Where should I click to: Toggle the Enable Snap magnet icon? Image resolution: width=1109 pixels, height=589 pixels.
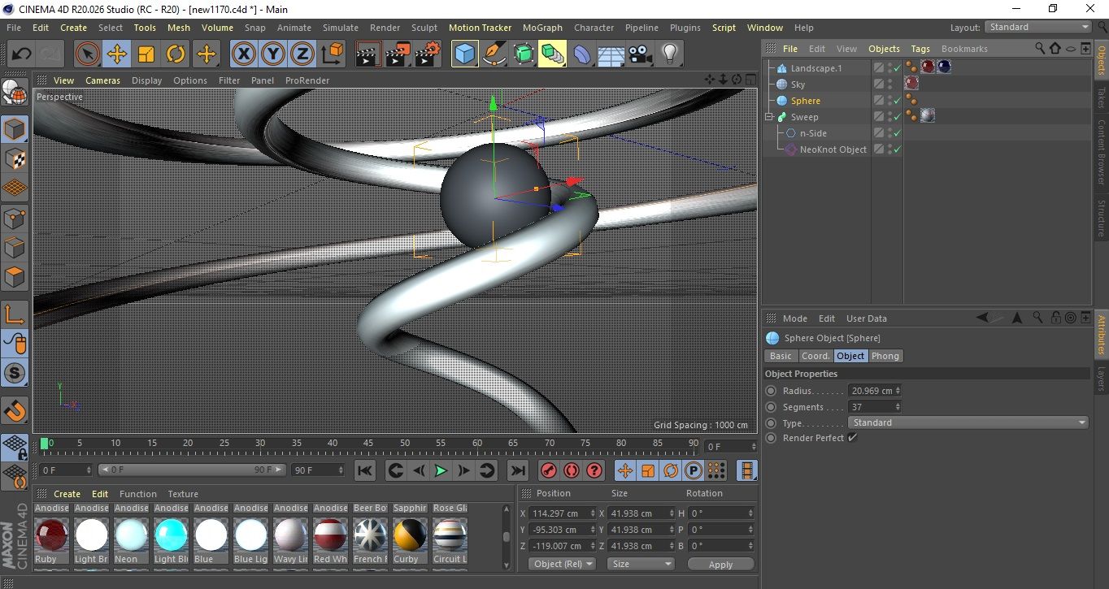15,410
